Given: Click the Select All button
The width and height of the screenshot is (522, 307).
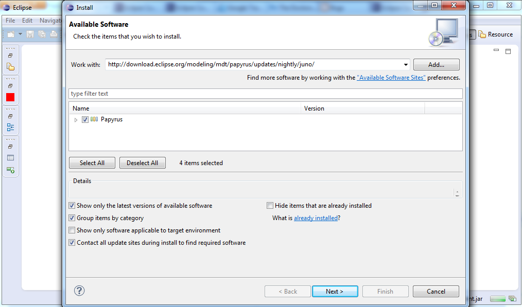Looking at the screenshot, I should 92,162.
